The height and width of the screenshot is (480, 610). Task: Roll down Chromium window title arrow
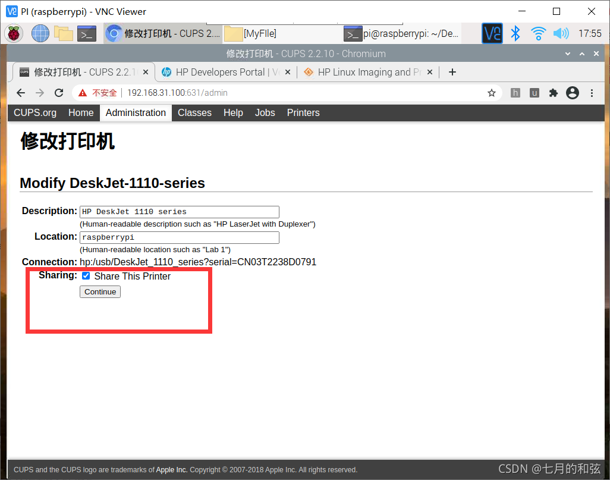tap(568, 54)
